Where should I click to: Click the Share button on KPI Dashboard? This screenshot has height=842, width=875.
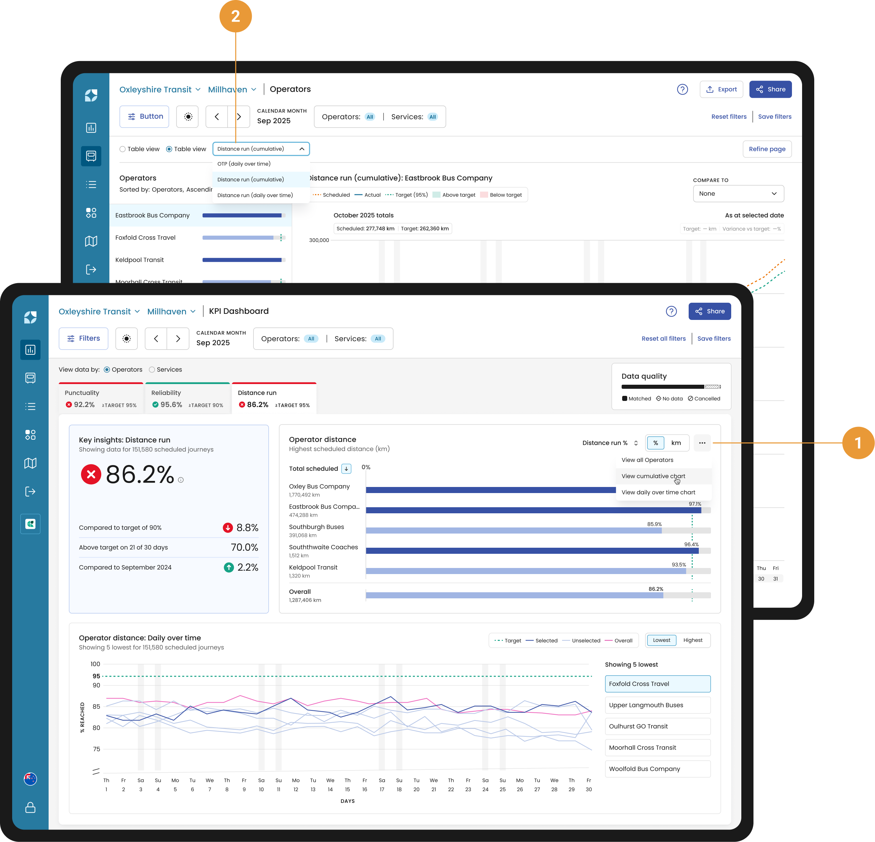coord(709,311)
